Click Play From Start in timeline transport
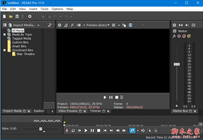The width and height of the screenshot is (203, 140). [80, 131]
